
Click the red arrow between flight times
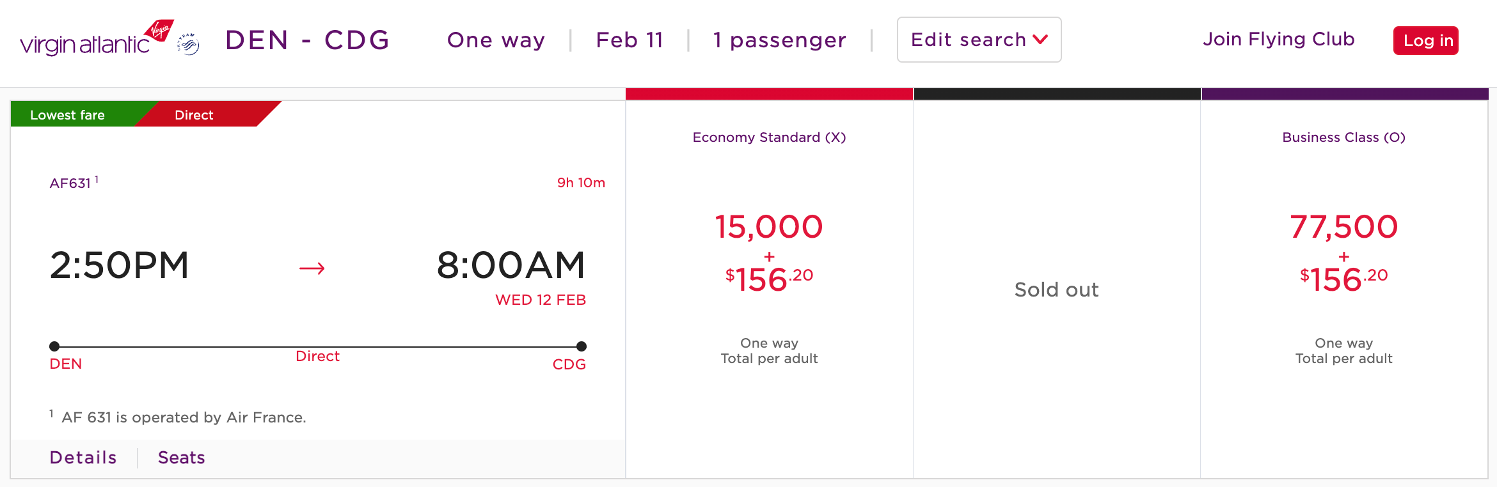312,268
